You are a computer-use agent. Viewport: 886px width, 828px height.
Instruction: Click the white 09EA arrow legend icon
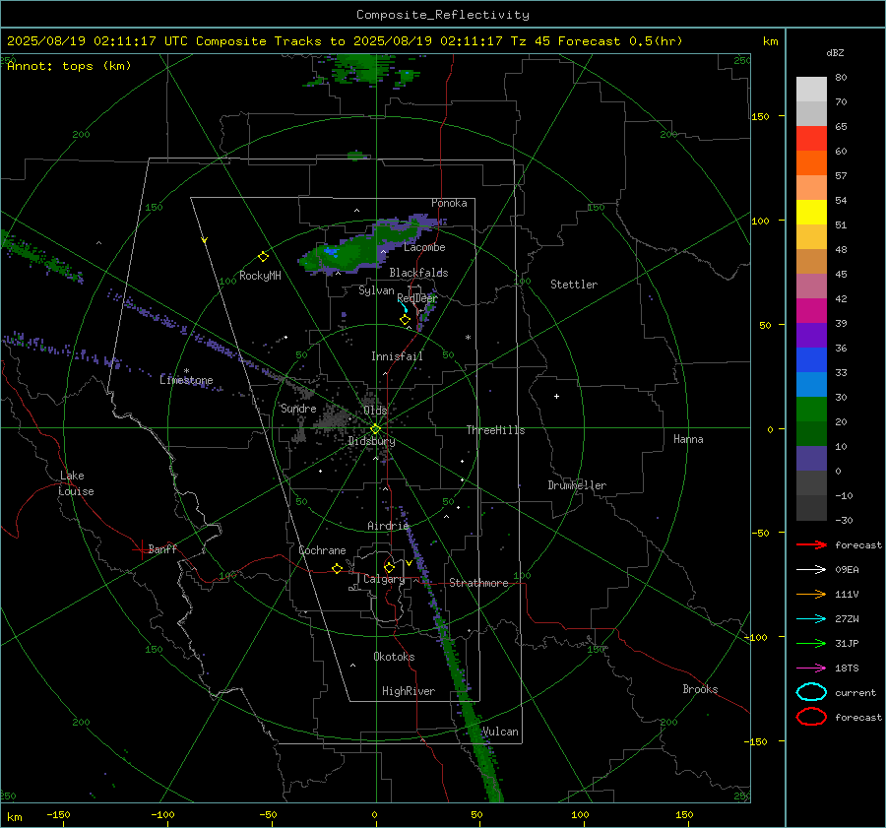click(811, 569)
